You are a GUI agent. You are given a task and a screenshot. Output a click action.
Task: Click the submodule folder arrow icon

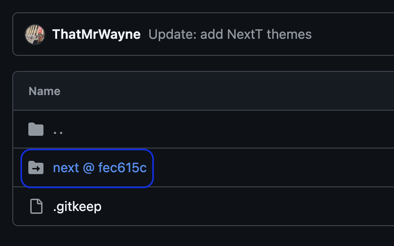36,168
